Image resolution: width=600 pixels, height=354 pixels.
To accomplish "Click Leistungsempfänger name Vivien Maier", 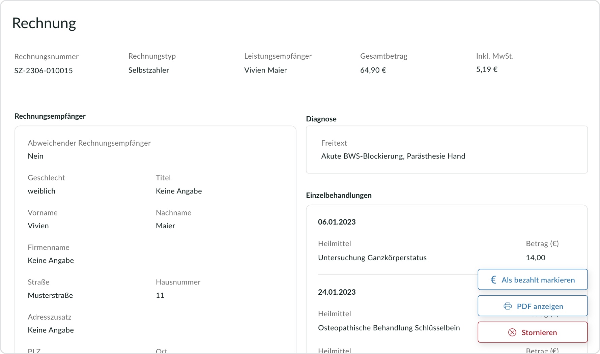I will click(265, 70).
